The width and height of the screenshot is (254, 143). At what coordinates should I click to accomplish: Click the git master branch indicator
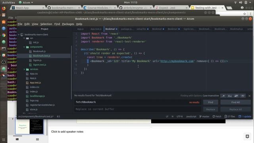[204, 116]
